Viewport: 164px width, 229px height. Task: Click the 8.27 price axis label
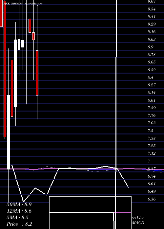pyautogui.click(x=152, y=85)
